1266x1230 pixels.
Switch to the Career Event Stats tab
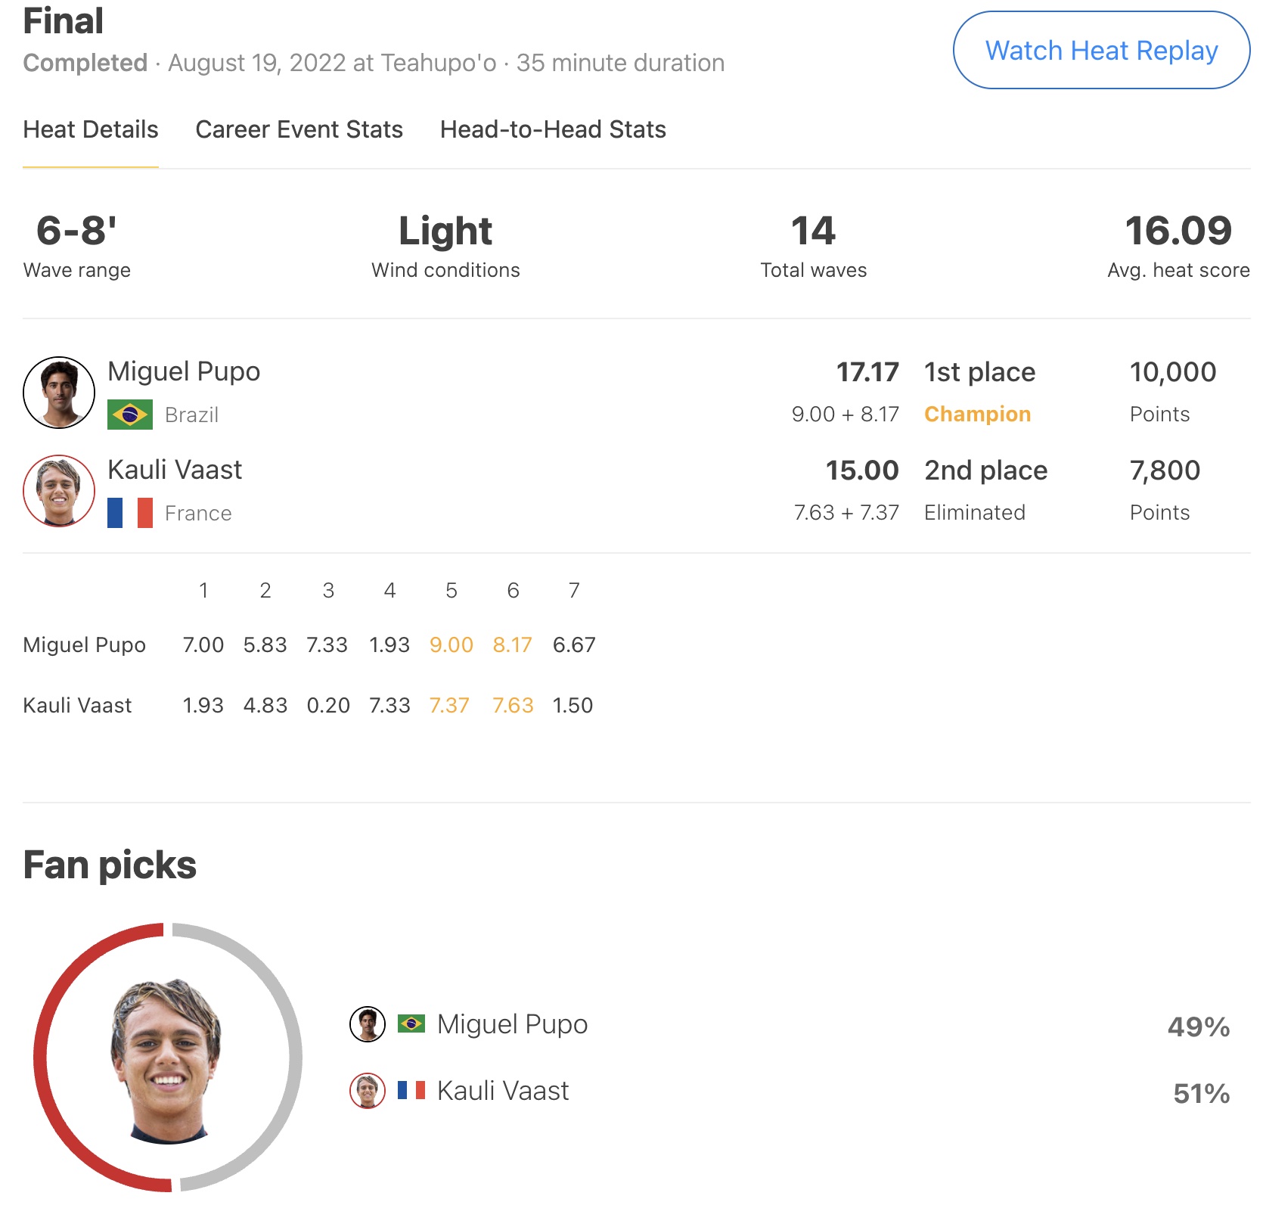click(299, 129)
